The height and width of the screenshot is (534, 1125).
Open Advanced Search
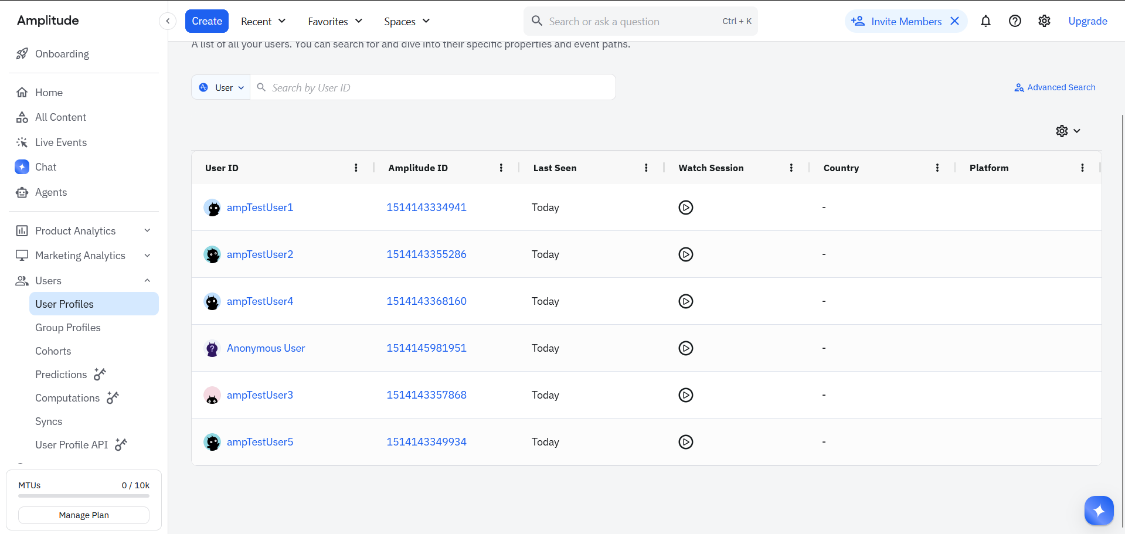click(x=1055, y=87)
